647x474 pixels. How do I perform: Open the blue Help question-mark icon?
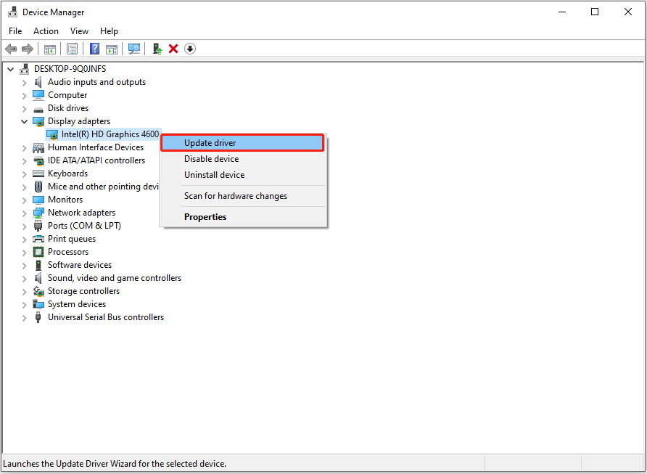click(x=94, y=49)
